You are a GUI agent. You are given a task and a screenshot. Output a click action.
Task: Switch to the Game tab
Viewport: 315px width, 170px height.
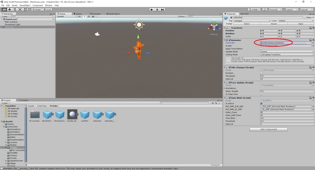click(78, 14)
